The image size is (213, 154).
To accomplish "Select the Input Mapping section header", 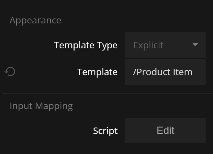I will point(41,106).
